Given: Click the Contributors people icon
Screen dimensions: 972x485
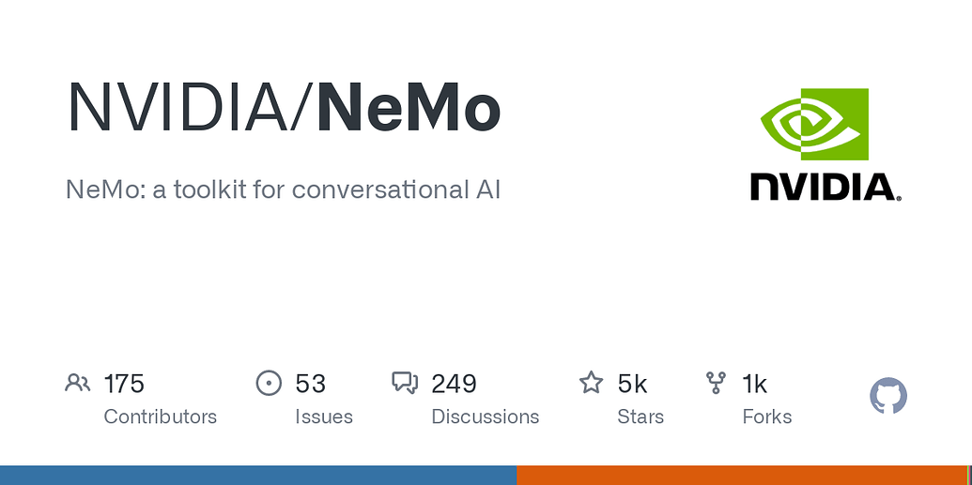Looking at the screenshot, I should (x=78, y=383).
